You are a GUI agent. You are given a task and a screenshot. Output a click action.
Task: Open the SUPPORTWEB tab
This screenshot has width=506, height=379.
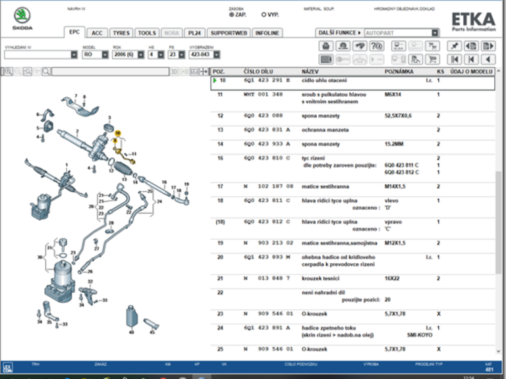(228, 32)
